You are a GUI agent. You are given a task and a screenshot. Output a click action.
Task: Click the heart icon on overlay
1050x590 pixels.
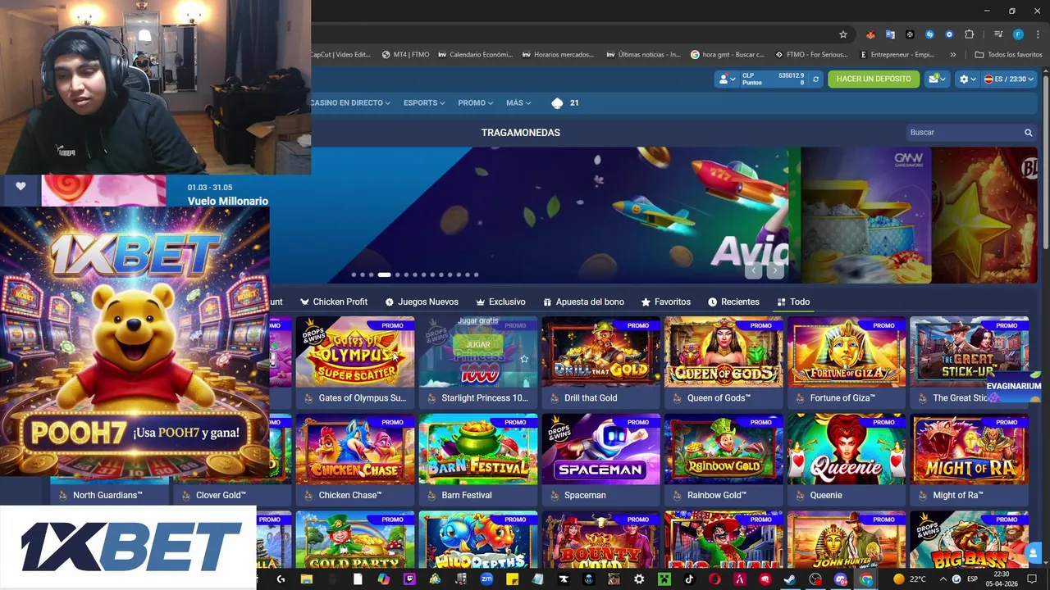[21, 187]
